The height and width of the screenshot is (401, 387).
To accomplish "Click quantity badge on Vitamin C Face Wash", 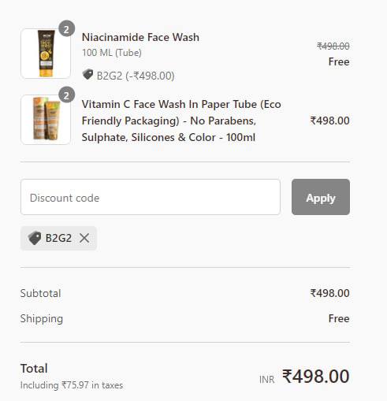I will [66, 95].
